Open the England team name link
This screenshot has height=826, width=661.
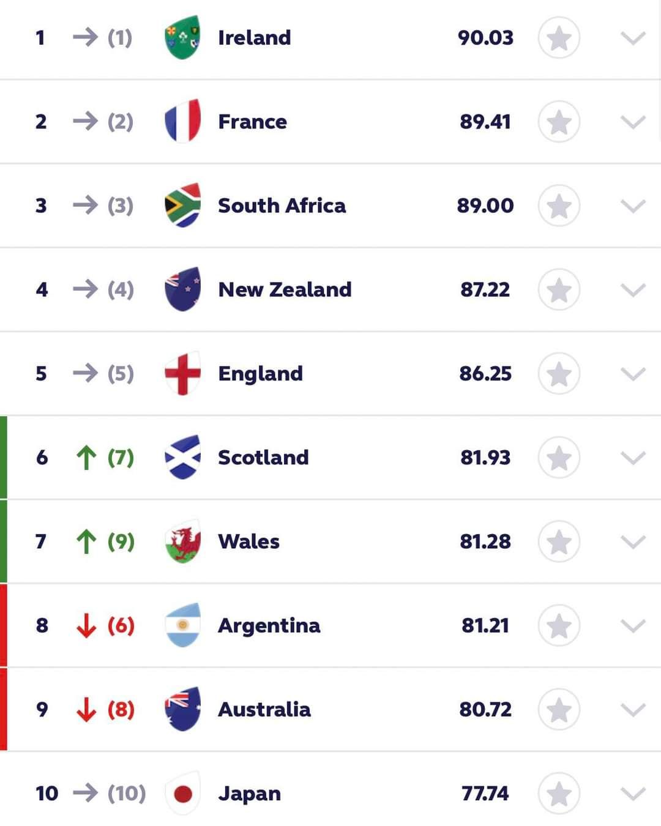(260, 373)
